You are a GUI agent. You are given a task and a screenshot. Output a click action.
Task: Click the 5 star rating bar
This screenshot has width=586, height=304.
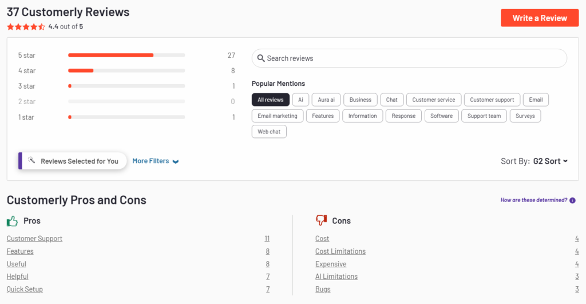(x=126, y=56)
